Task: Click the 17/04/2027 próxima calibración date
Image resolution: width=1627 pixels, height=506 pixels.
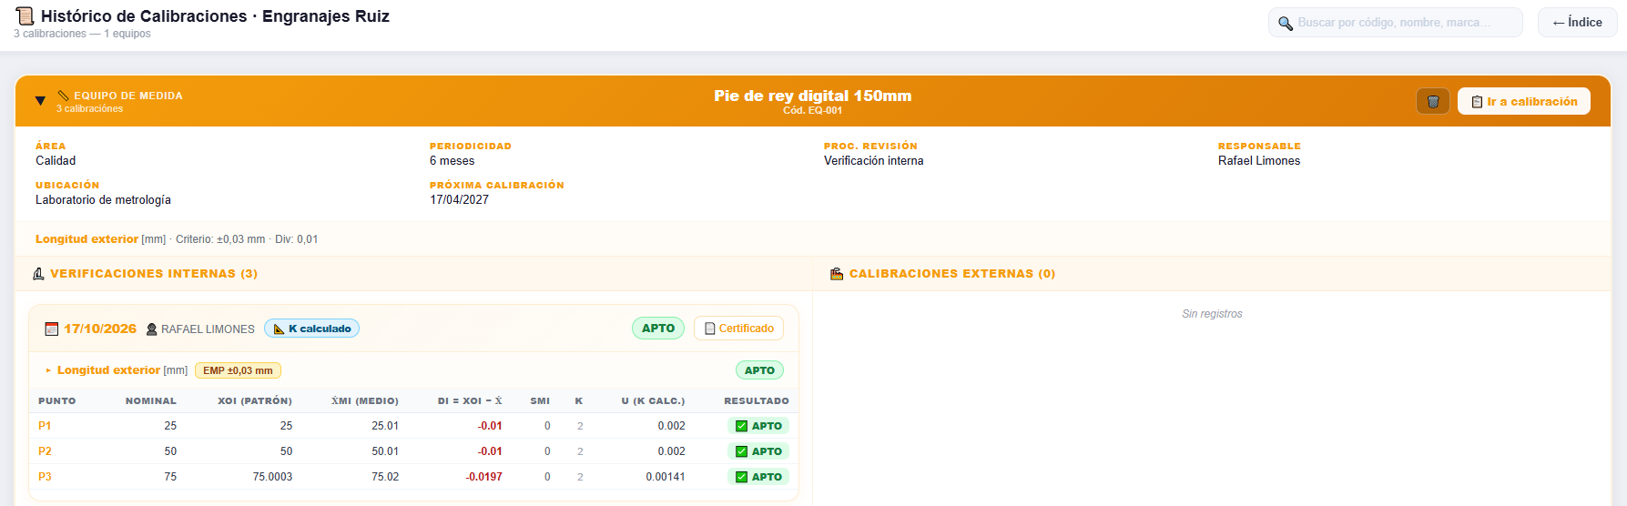Action: 460,199
